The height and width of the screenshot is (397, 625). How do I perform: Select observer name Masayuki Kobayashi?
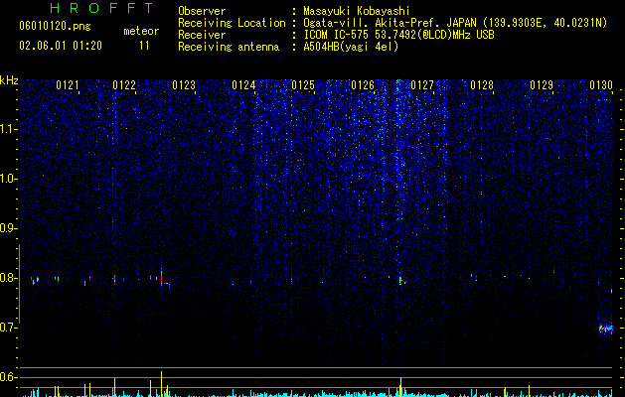(x=357, y=11)
